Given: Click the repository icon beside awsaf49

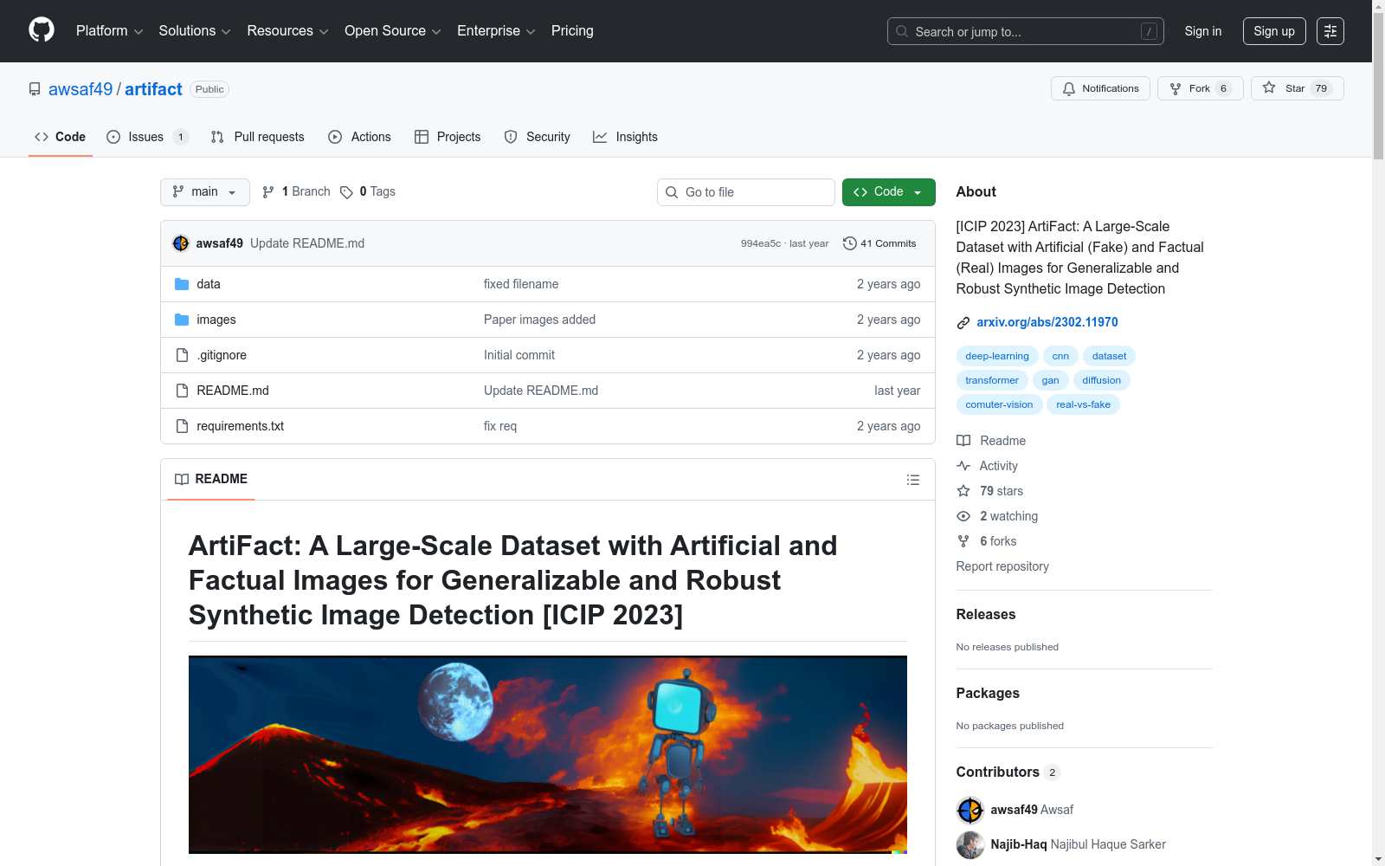Looking at the screenshot, I should click(35, 89).
